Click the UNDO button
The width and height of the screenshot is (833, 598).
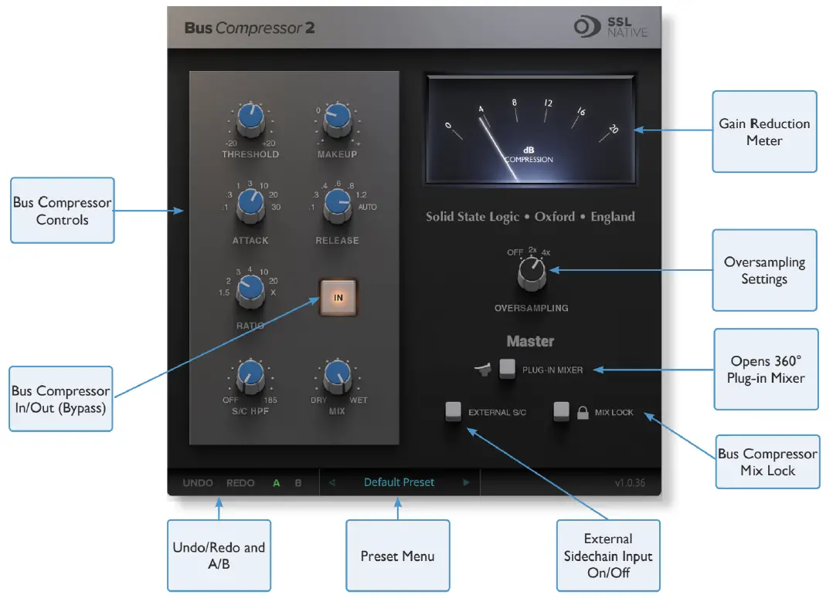(198, 482)
